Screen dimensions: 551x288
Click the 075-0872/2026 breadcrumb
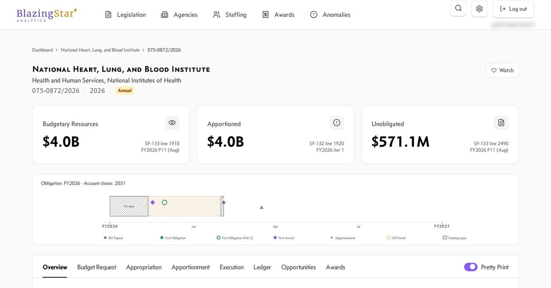(x=164, y=50)
